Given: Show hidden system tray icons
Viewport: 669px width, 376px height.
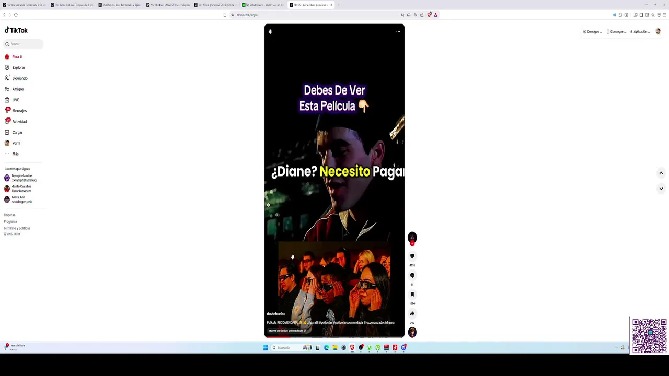Looking at the screenshot, I should pyautogui.click(x=616, y=347).
